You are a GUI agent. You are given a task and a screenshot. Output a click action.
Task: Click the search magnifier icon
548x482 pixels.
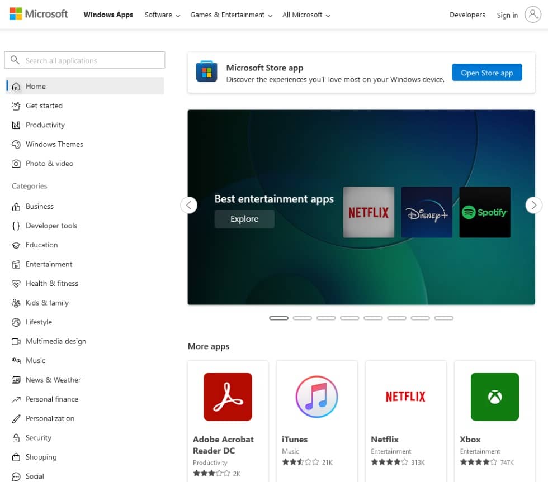(x=15, y=60)
